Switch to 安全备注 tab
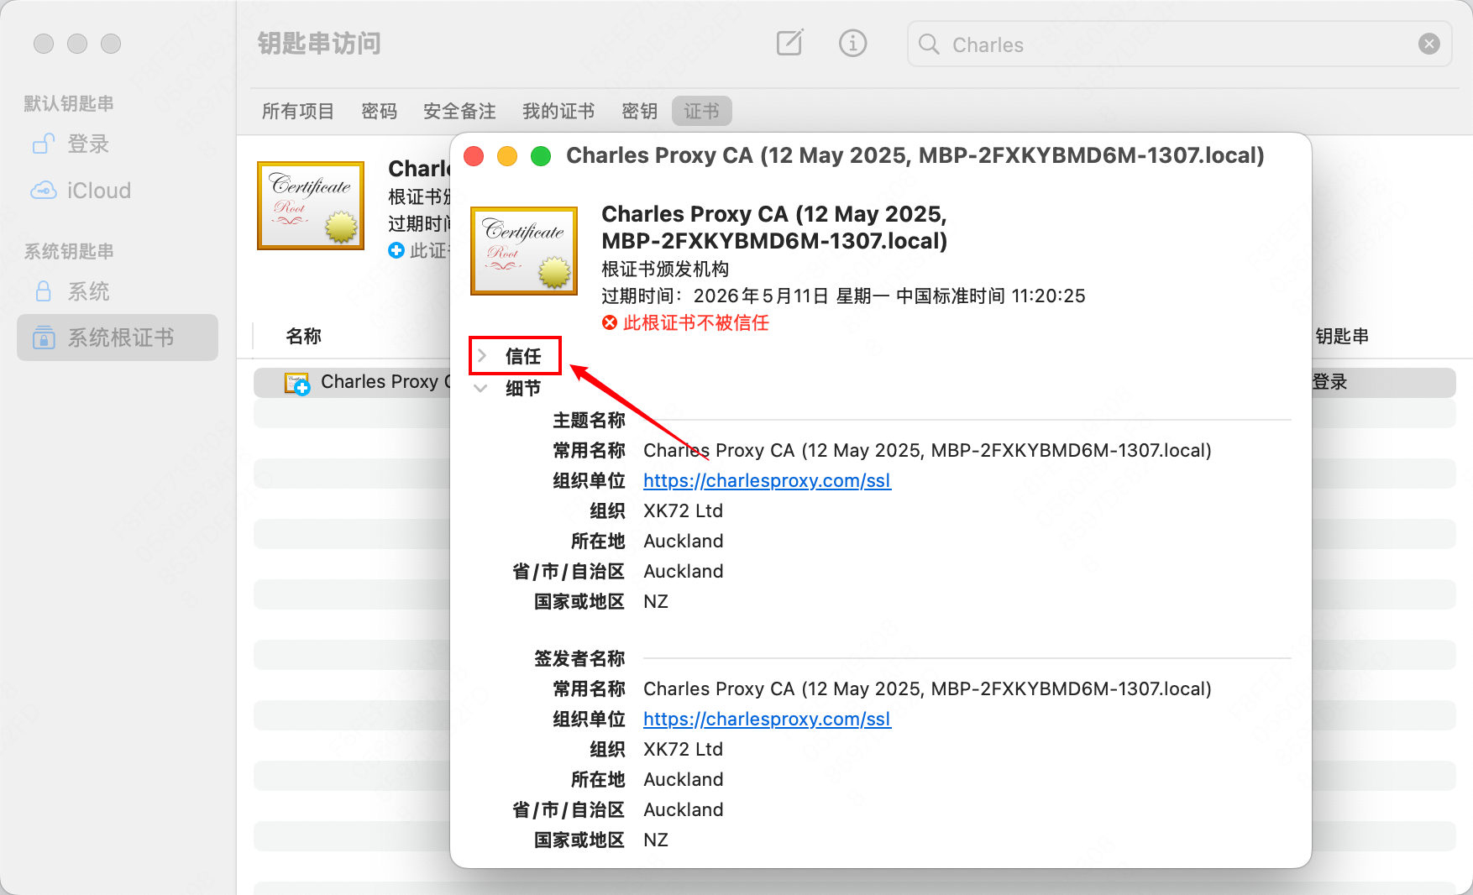The width and height of the screenshot is (1473, 895). coord(459,111)
